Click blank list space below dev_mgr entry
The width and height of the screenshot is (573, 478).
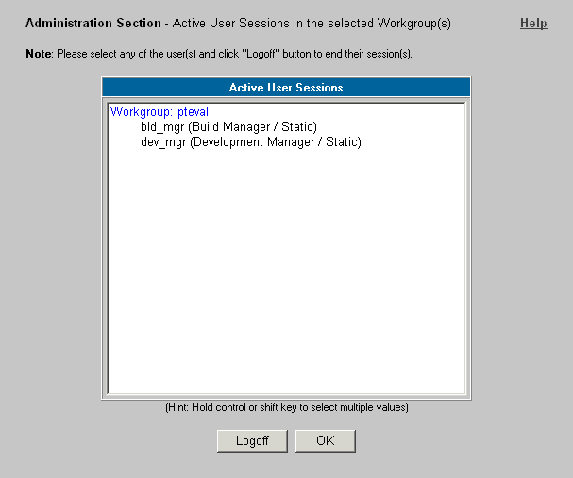[x=287, y=270]
